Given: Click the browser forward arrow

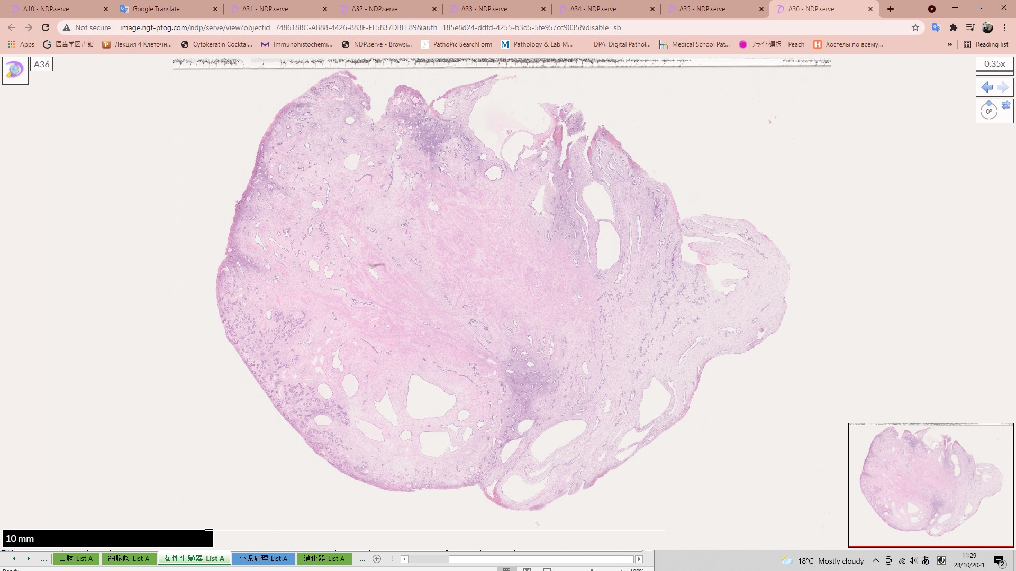Looking at the screenshot, I should pyautogui.click(x=29, y=27).
